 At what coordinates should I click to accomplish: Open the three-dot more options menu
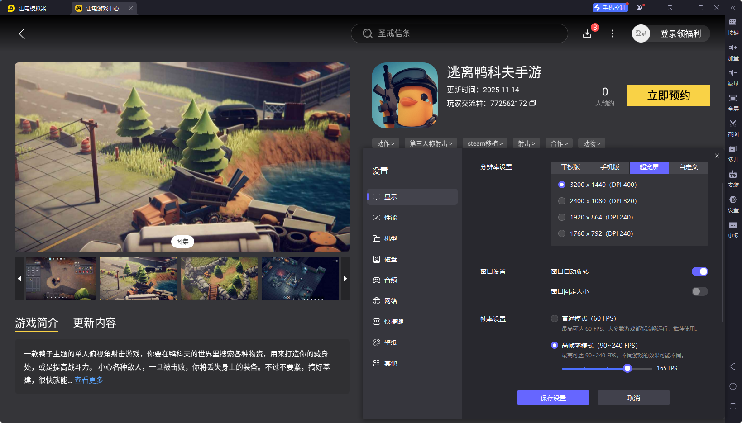click(x=612, y=33)
